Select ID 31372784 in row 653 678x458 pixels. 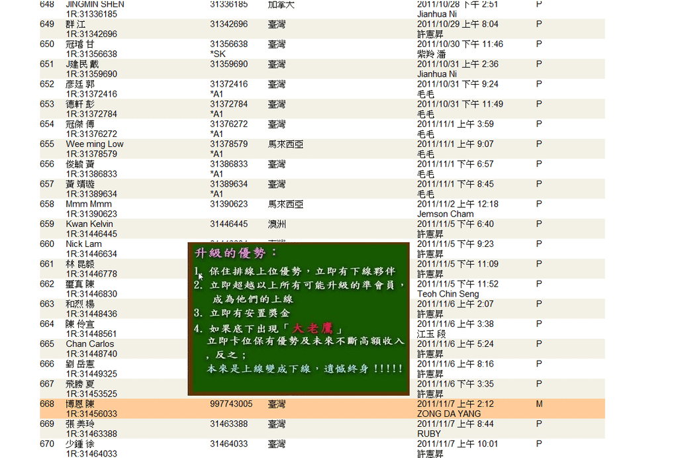click(228, 104)
